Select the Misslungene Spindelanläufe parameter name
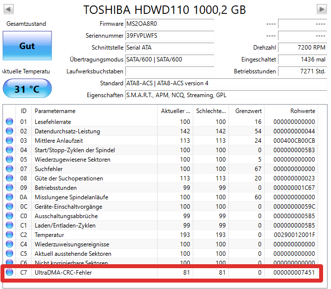Screen dimensions: 331x289 coord(71,197)
